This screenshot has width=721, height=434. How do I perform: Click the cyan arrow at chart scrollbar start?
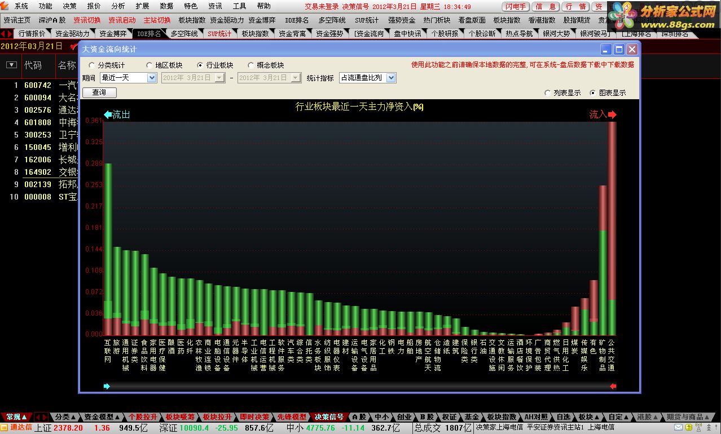pos(107,386)
